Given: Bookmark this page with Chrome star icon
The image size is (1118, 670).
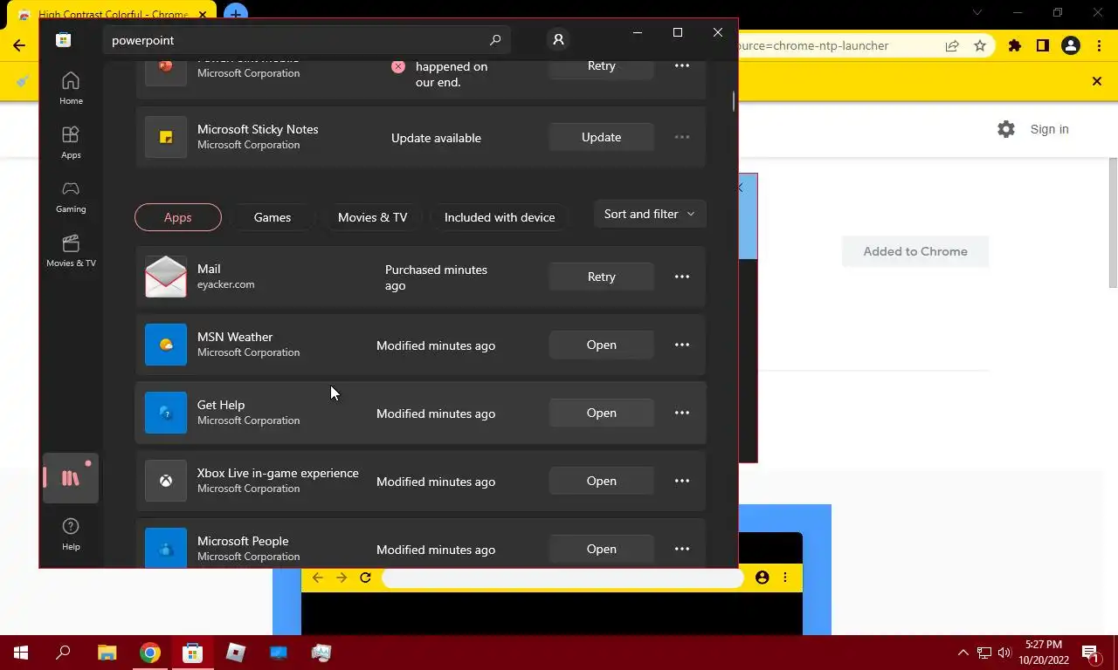Looking at the screenshot, I should click(980, 45).
